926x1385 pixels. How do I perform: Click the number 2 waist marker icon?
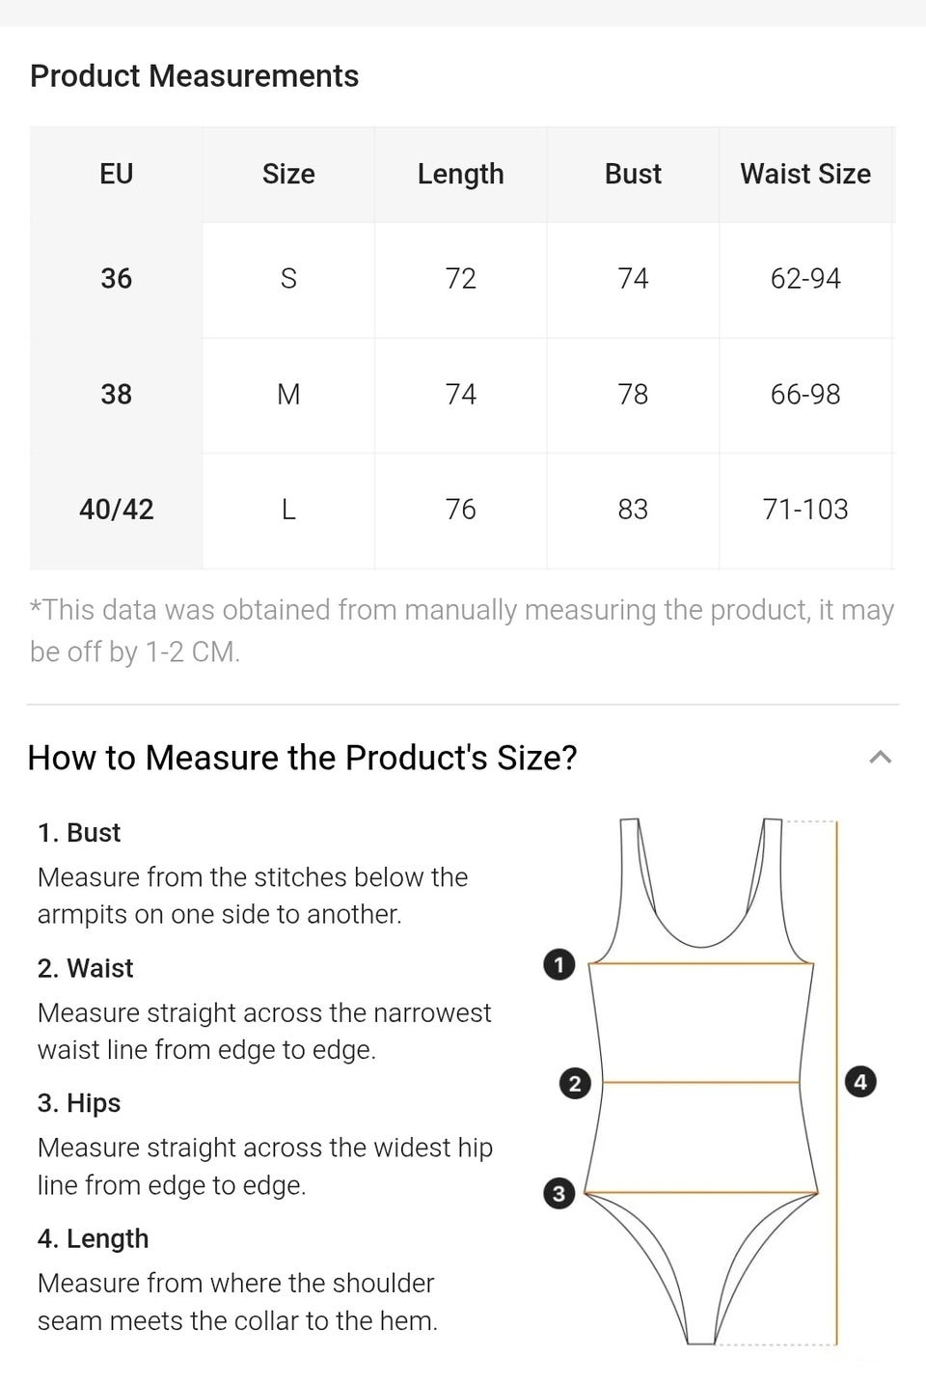pyautogui.click(x=575, y=1083)
